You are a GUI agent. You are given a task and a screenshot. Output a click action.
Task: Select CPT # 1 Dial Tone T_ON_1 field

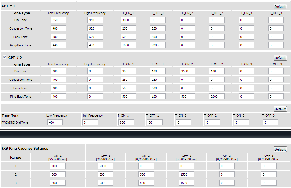tap(128, 20)
